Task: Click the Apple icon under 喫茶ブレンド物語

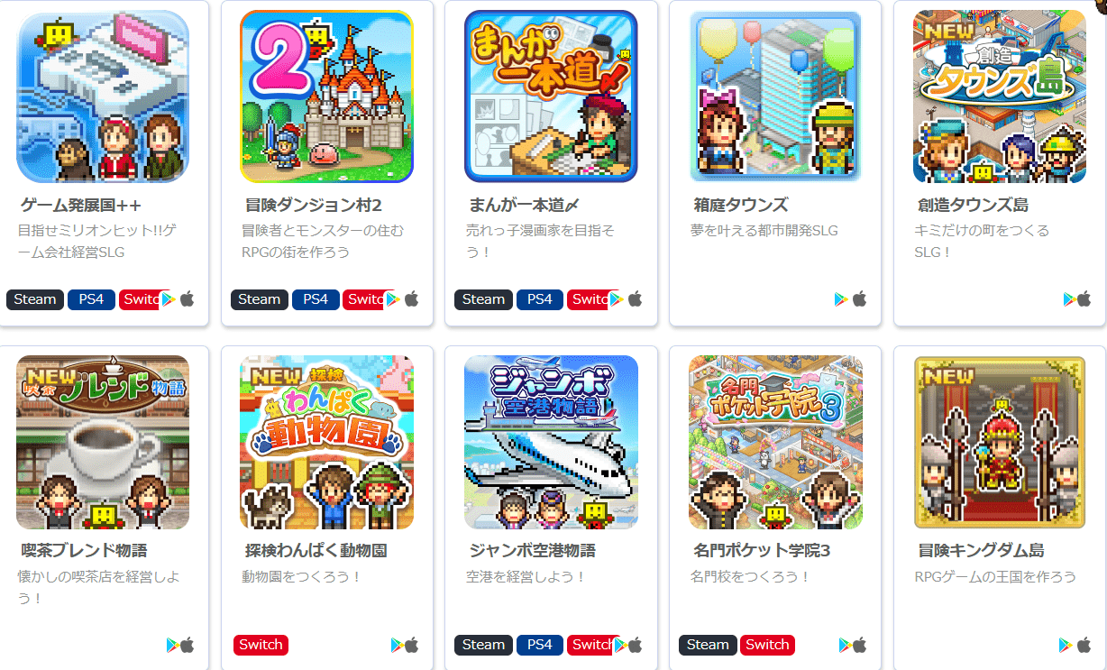Action: [x=187, y=645]
